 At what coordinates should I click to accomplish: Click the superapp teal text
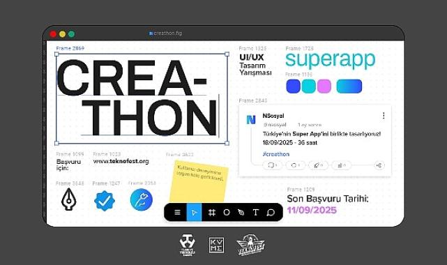tap(331, 59)
